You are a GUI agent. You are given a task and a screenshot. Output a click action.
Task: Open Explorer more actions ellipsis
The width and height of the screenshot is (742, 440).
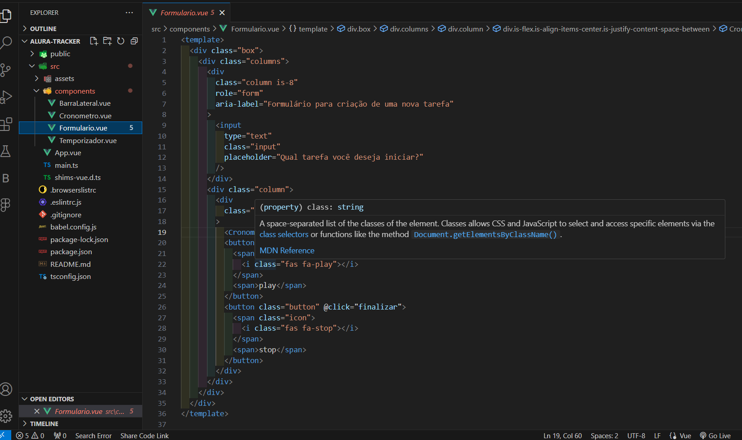coord(129,13)
